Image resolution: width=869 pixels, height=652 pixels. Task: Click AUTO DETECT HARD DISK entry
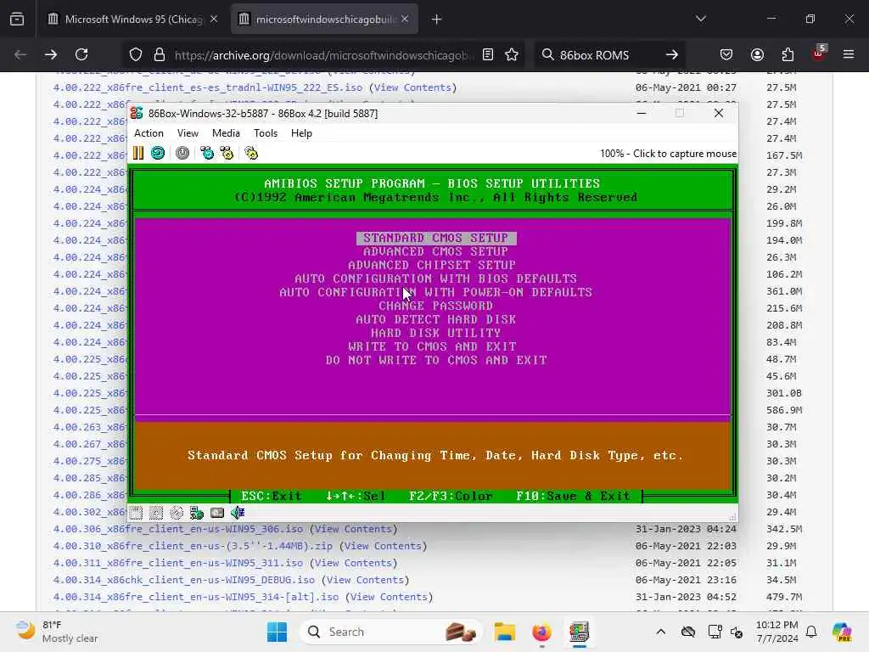point(436,319)
